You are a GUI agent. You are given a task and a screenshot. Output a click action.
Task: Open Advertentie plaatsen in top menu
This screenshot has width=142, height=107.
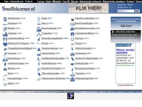click(114, 2)
